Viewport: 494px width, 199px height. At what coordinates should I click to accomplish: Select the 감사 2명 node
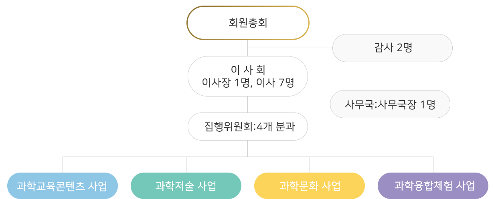tap(393, 48)
